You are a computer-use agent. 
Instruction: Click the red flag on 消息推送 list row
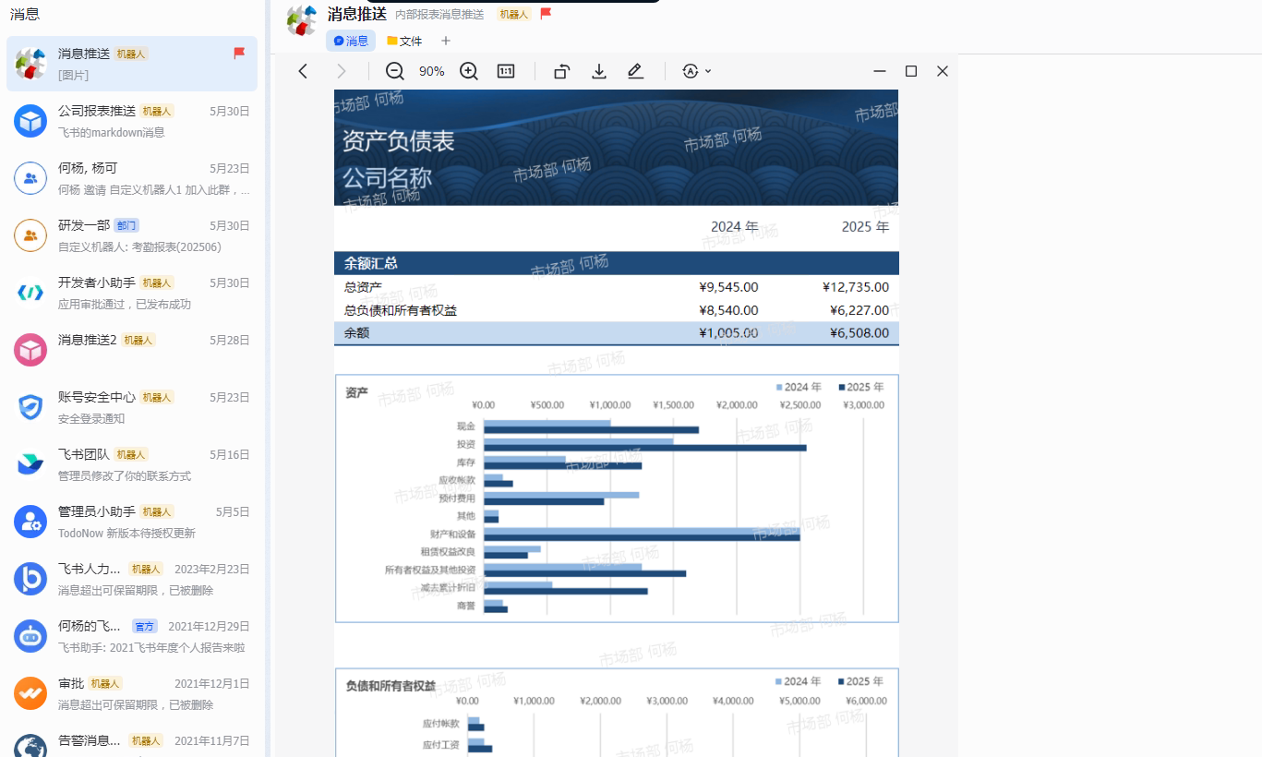pos(239,54)
